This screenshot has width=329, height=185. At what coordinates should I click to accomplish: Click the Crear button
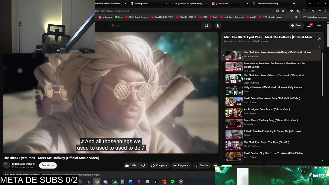tap(296, 25)
